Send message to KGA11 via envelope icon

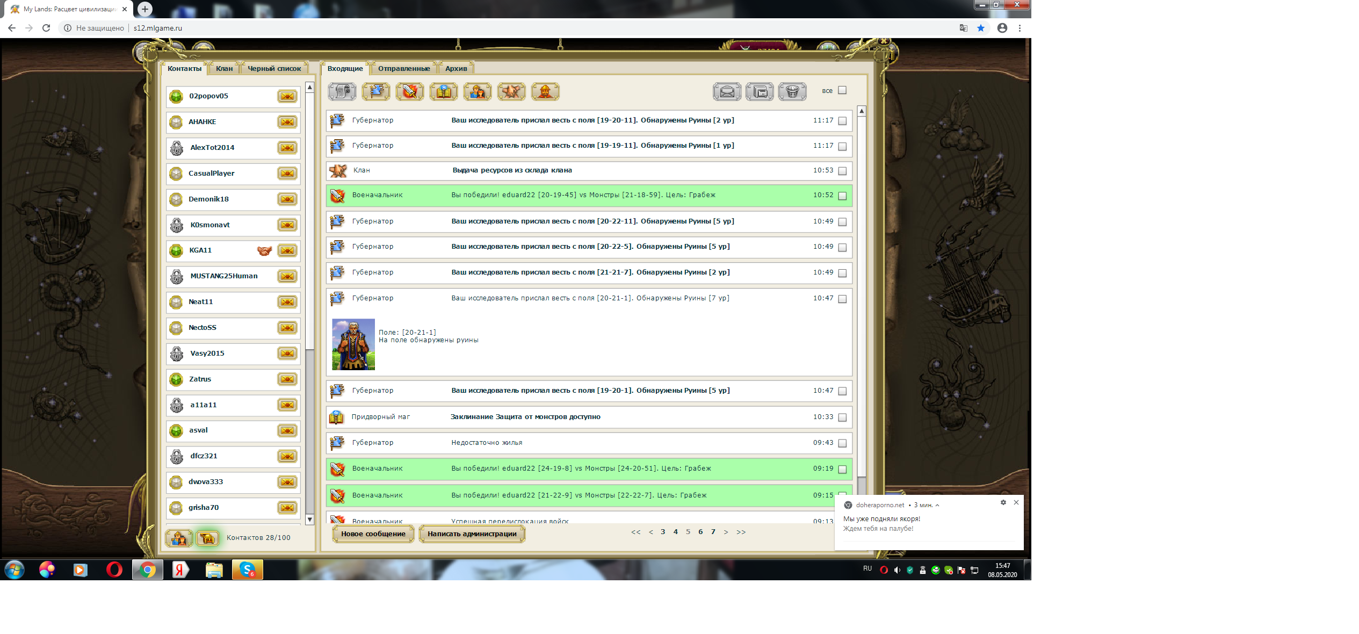coord(287,250)
